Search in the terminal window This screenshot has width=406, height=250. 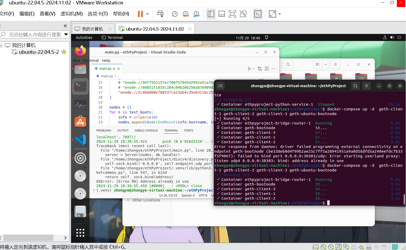pyautogui.click(x=355, y=86)
